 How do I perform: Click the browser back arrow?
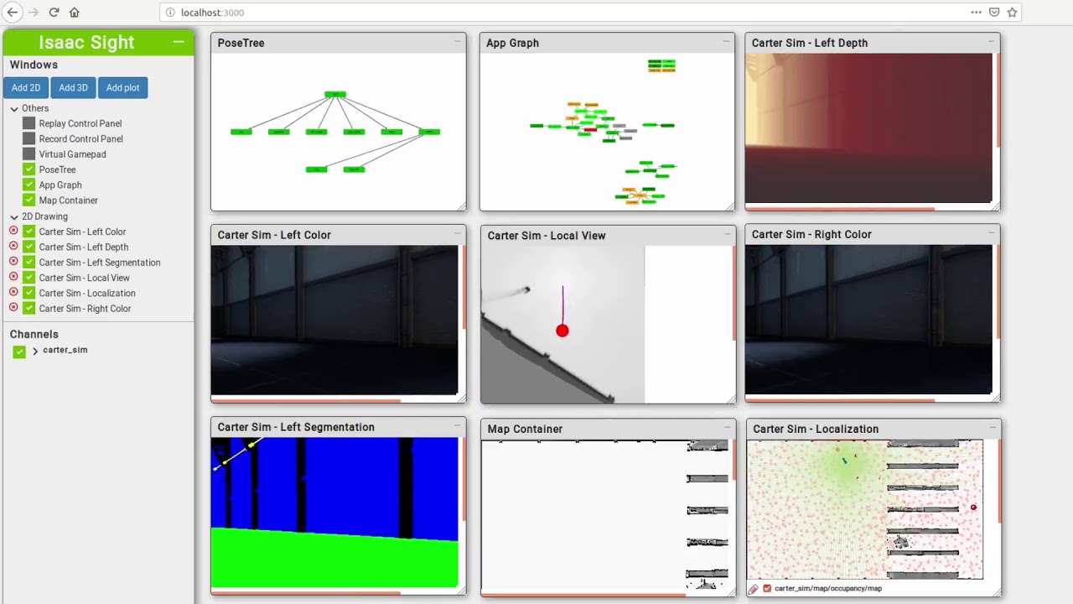click(13, 13)
